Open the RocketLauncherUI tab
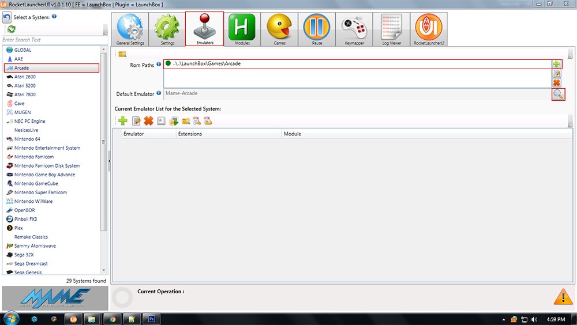Image resolution: width=577 pixels, height=325 pixels. [429, 29]
